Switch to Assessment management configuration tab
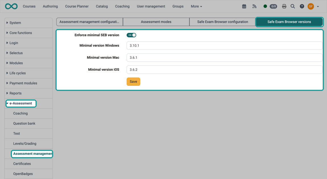This screenshot has height=179, width=327. (90, 22)
